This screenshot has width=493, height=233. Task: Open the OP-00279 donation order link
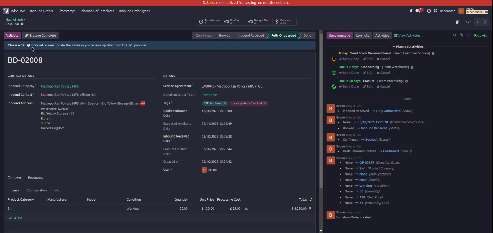[x=366, y=162]
